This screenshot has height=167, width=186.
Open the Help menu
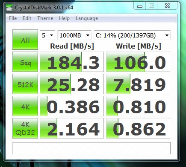pyautogui.click(x=64, y=18)
